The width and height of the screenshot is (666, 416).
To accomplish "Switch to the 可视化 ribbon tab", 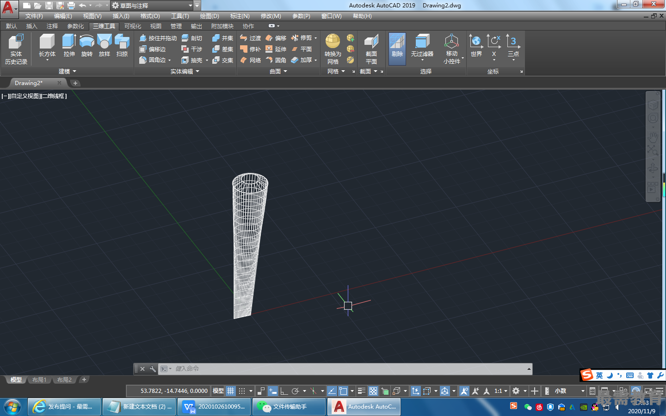I will (x=133, y=26).
